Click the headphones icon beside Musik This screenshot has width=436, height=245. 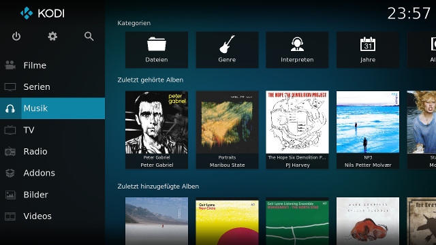pos(10,108)
